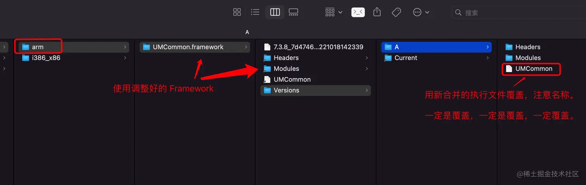Click the A folder icon
Screen dimensions: 586x185
pyautogui.click(x=388, y=47)
